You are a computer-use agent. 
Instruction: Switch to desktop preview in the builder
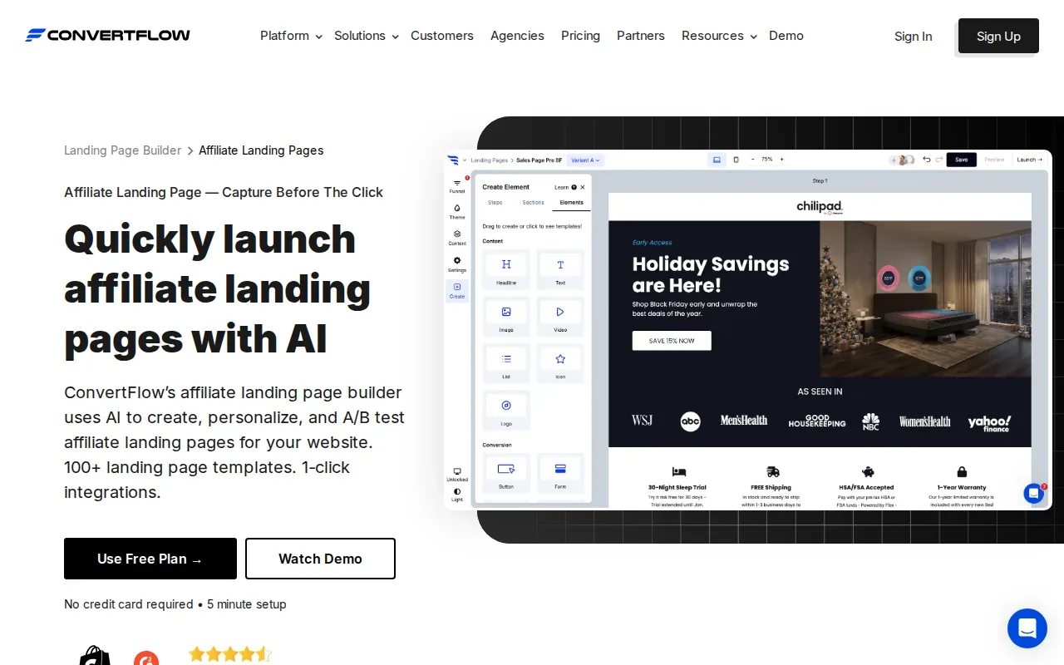click(x=717, y=160)
